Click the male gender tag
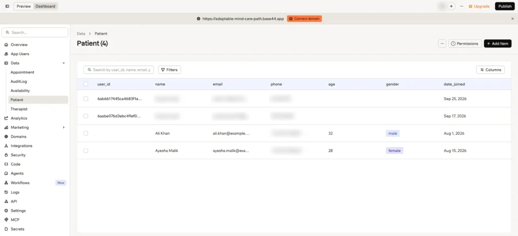 pyautogui.click(x=393, y=134)
